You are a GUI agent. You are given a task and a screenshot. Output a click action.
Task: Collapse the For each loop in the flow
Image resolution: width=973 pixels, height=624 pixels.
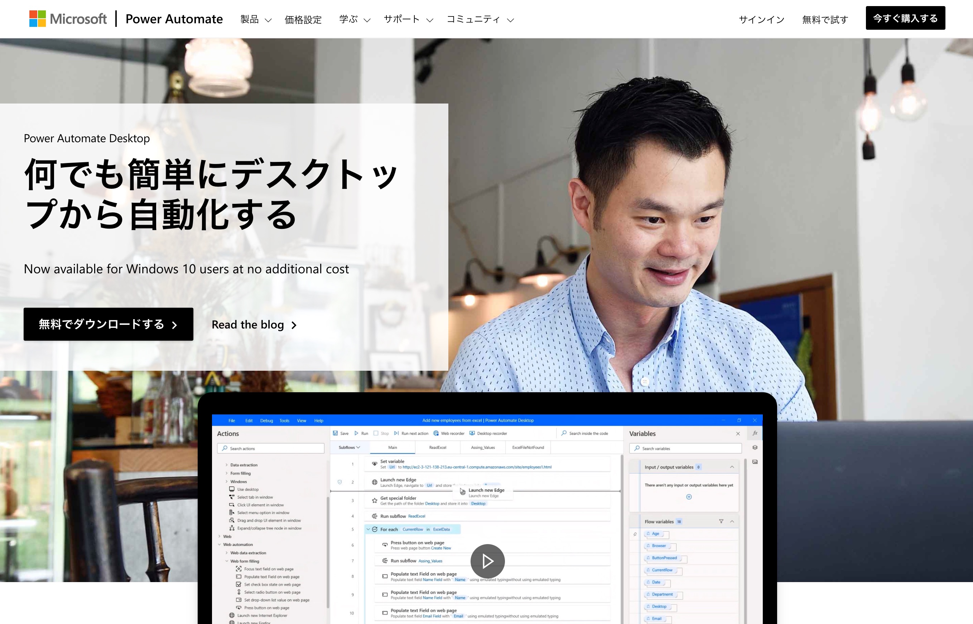point(368,529)
